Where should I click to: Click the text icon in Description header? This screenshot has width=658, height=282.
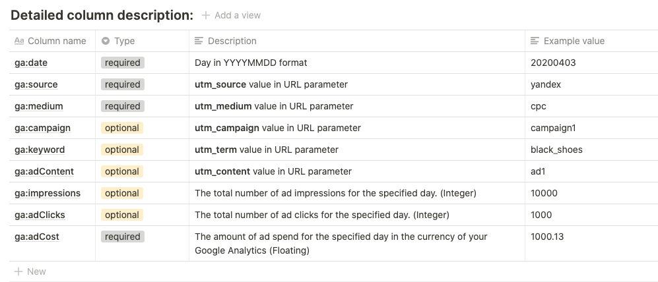[199, 41]
